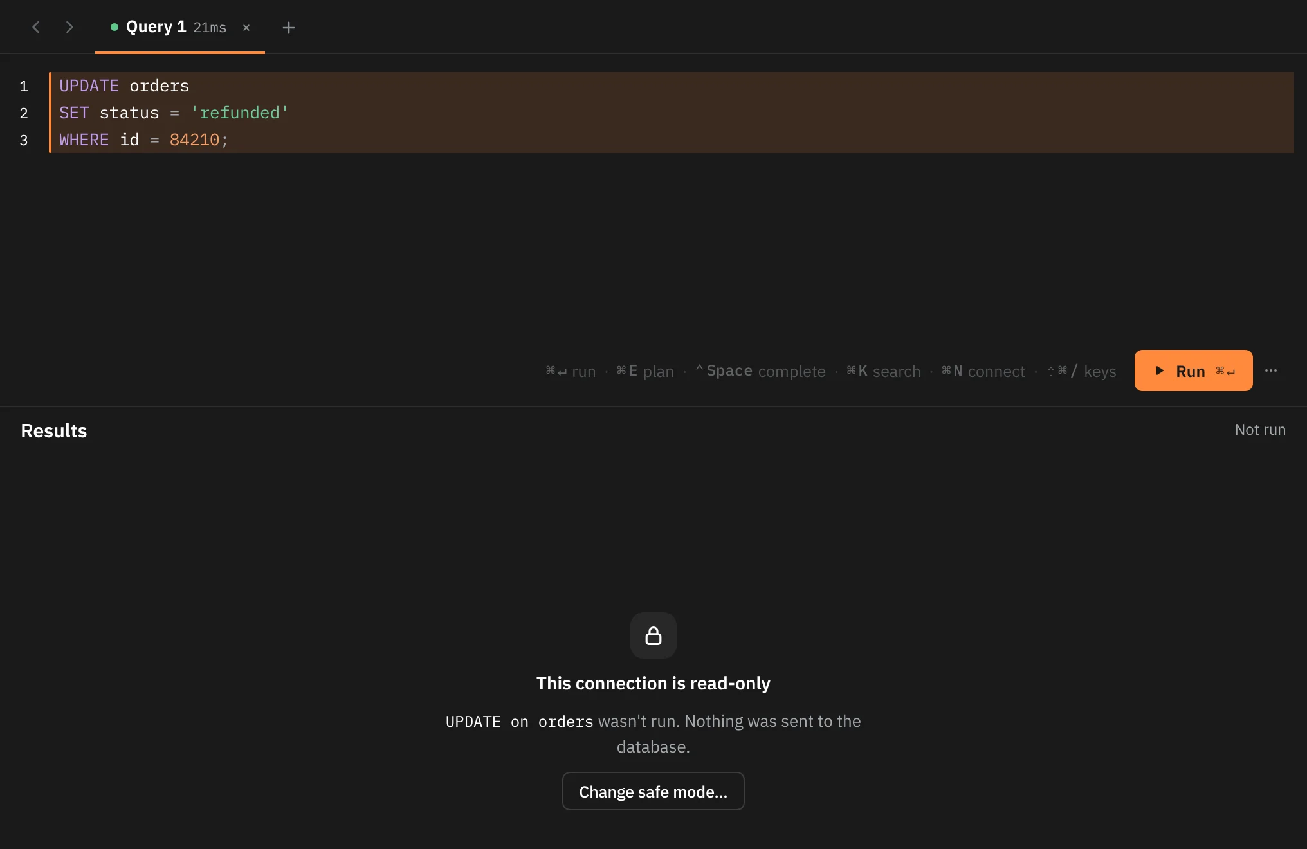Screen dimensions: 1307x849
Task: Click the 'Results' panel heading
Action: (x=54, y=430)
